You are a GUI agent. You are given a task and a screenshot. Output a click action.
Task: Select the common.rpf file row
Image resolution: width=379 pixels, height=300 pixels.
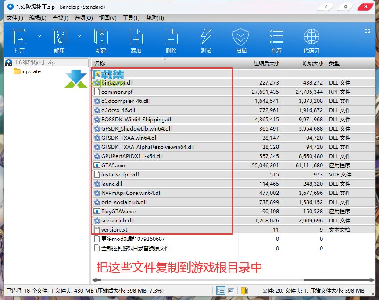click(233, 92)
